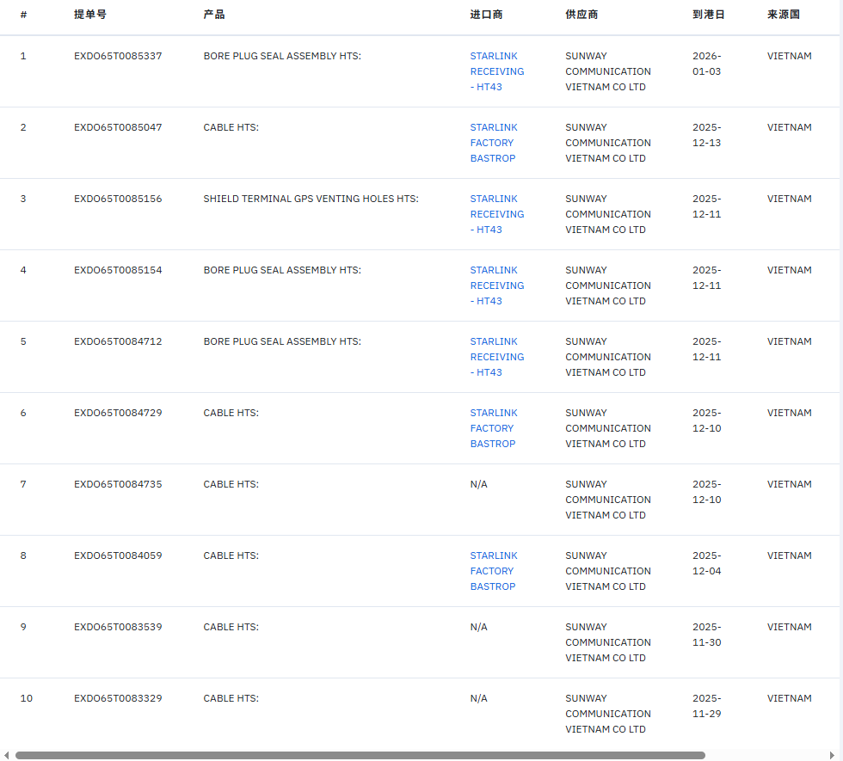The height and width of the screenshot is (761, 843).
Task: Click the # column header
Action: point(24,15)
